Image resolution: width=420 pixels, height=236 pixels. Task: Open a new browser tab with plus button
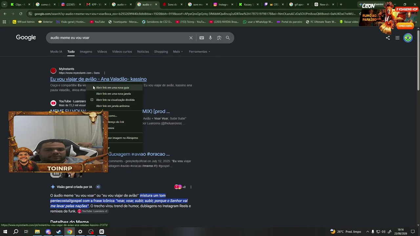[x=341, y=5]
